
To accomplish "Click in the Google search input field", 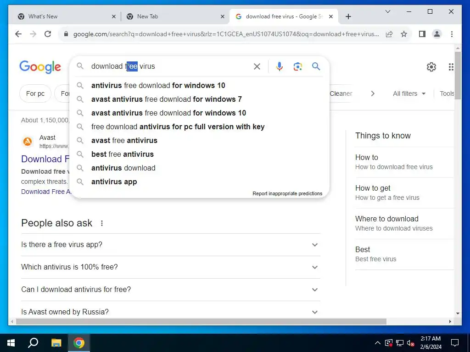I will pyautogui.click(x=171, y=66).
